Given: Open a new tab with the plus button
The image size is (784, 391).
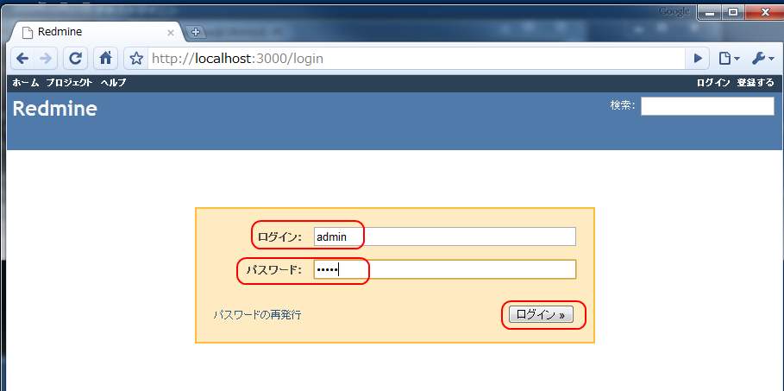Looking at the screenshot, I should point(196,32).
